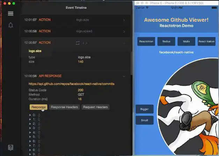219x156 pixels.
Task: Click the logo.speed text on the 12:00:58 row
Action: click(84, 31)
